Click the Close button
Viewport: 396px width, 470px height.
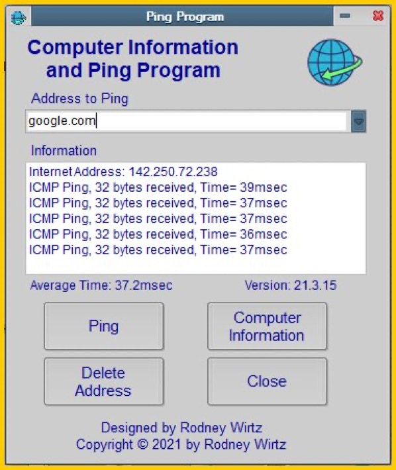(x=267, y=381)
